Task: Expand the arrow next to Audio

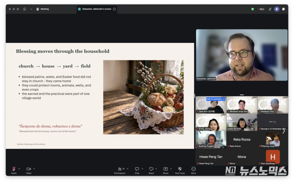Action: click(x=19, y=169)
